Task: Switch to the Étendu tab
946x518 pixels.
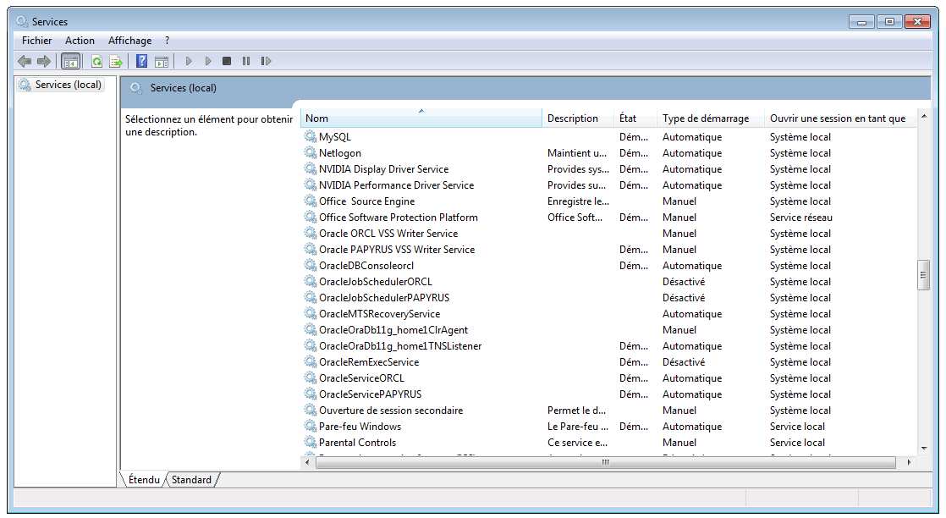Action: pyautogui.click(x=144, y=480)
